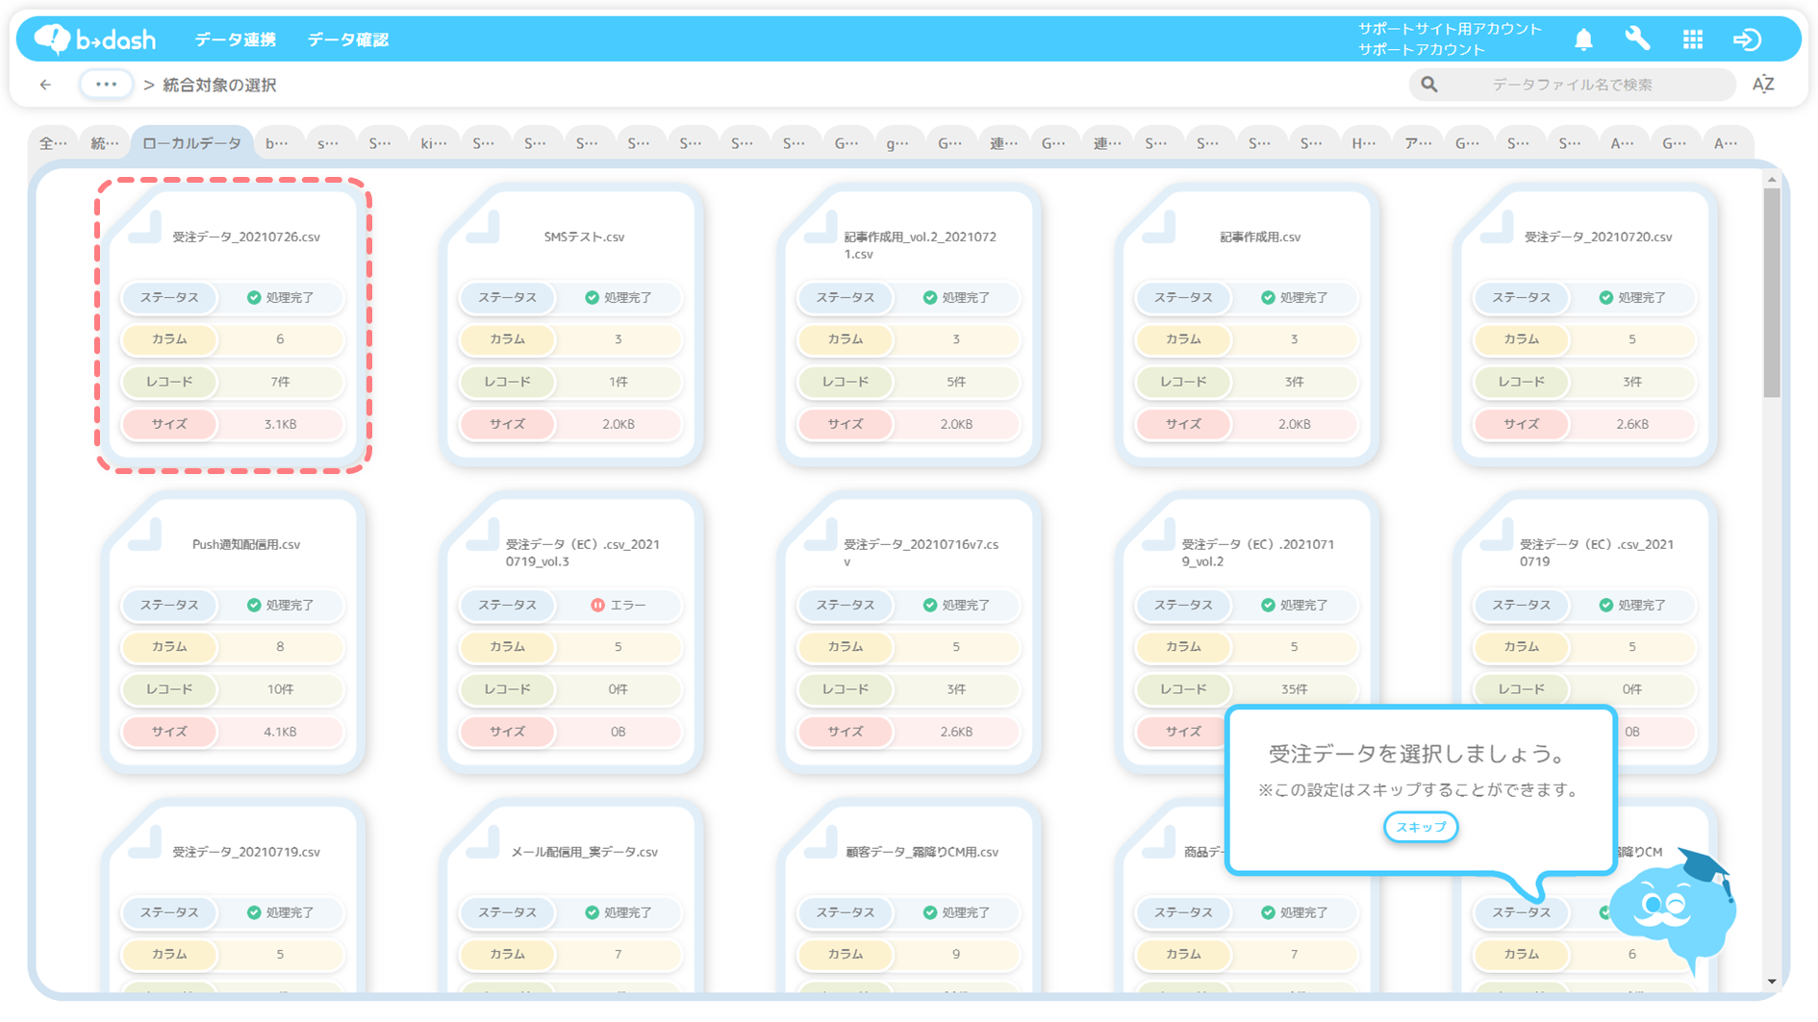The height and width of the screenshot is (1022, 1818).
Task: Select the 受注データ_20210726.csv file card
Action: [x=234, y=325]
